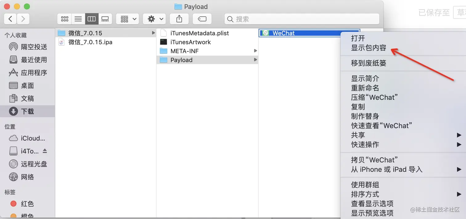Viewport: 466px width, 219px height.
Task: Choose 显示简介 from the context menu
Action: (x=403, y=79)
